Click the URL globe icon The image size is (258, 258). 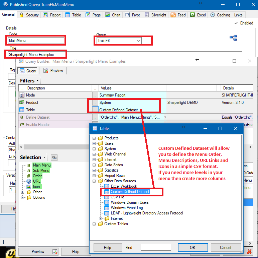click(x=29, y=181)
